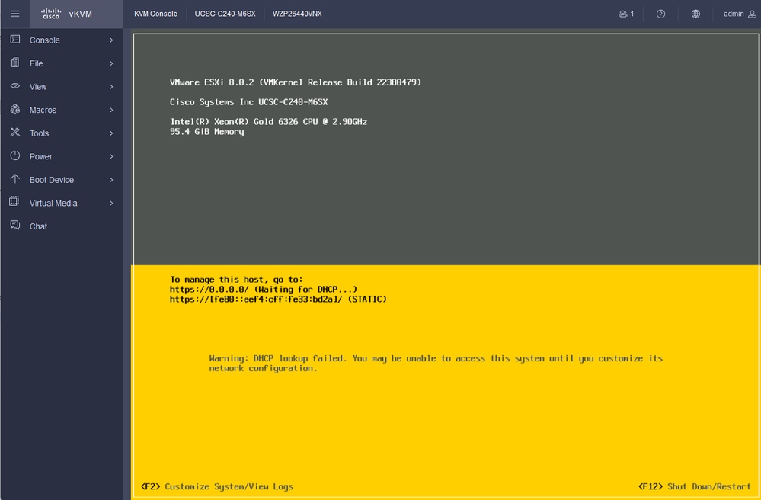Click the Cisco Systems Inc UCSC-C240-M6SX line
Screen dimensions: 761x500
249,102
